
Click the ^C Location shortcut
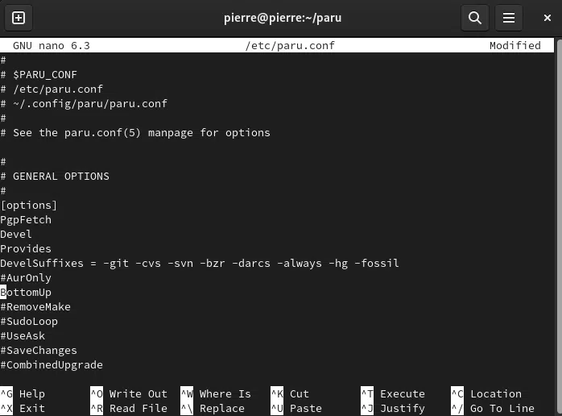486,393
